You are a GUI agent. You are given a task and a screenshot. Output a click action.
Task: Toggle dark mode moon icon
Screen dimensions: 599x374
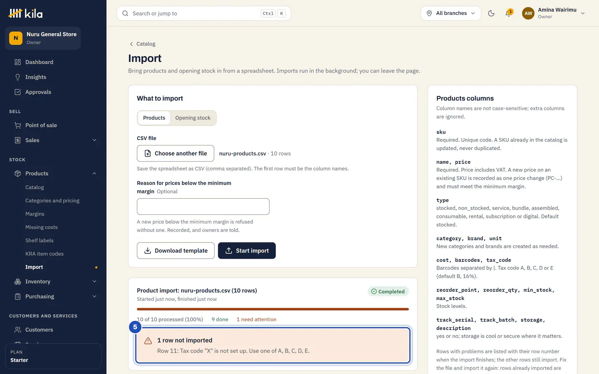pyautogui.click(x=491, y=13)
